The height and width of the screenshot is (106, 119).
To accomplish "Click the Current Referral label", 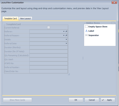I will [12, 28].
